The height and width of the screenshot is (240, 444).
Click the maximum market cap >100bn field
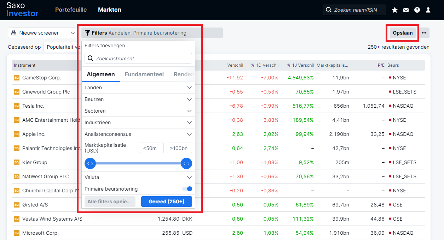coord(179,148)
